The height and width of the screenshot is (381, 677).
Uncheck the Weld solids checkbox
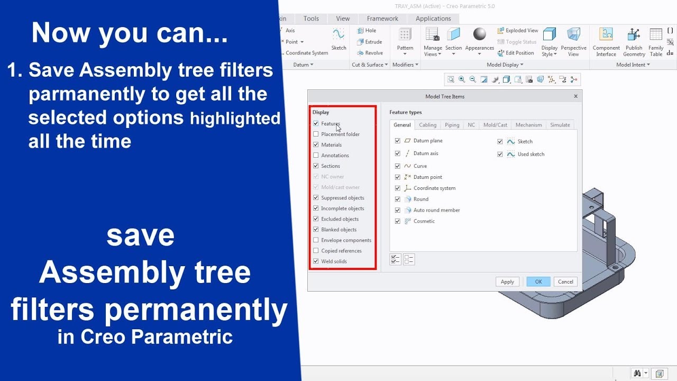(316, 261)
